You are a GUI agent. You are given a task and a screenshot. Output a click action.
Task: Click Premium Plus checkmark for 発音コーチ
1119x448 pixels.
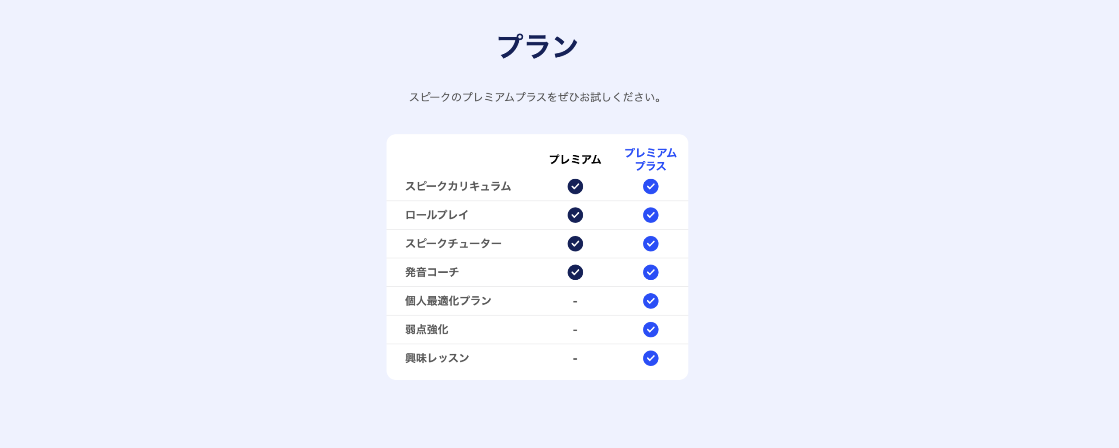click(x=650, y=272)
